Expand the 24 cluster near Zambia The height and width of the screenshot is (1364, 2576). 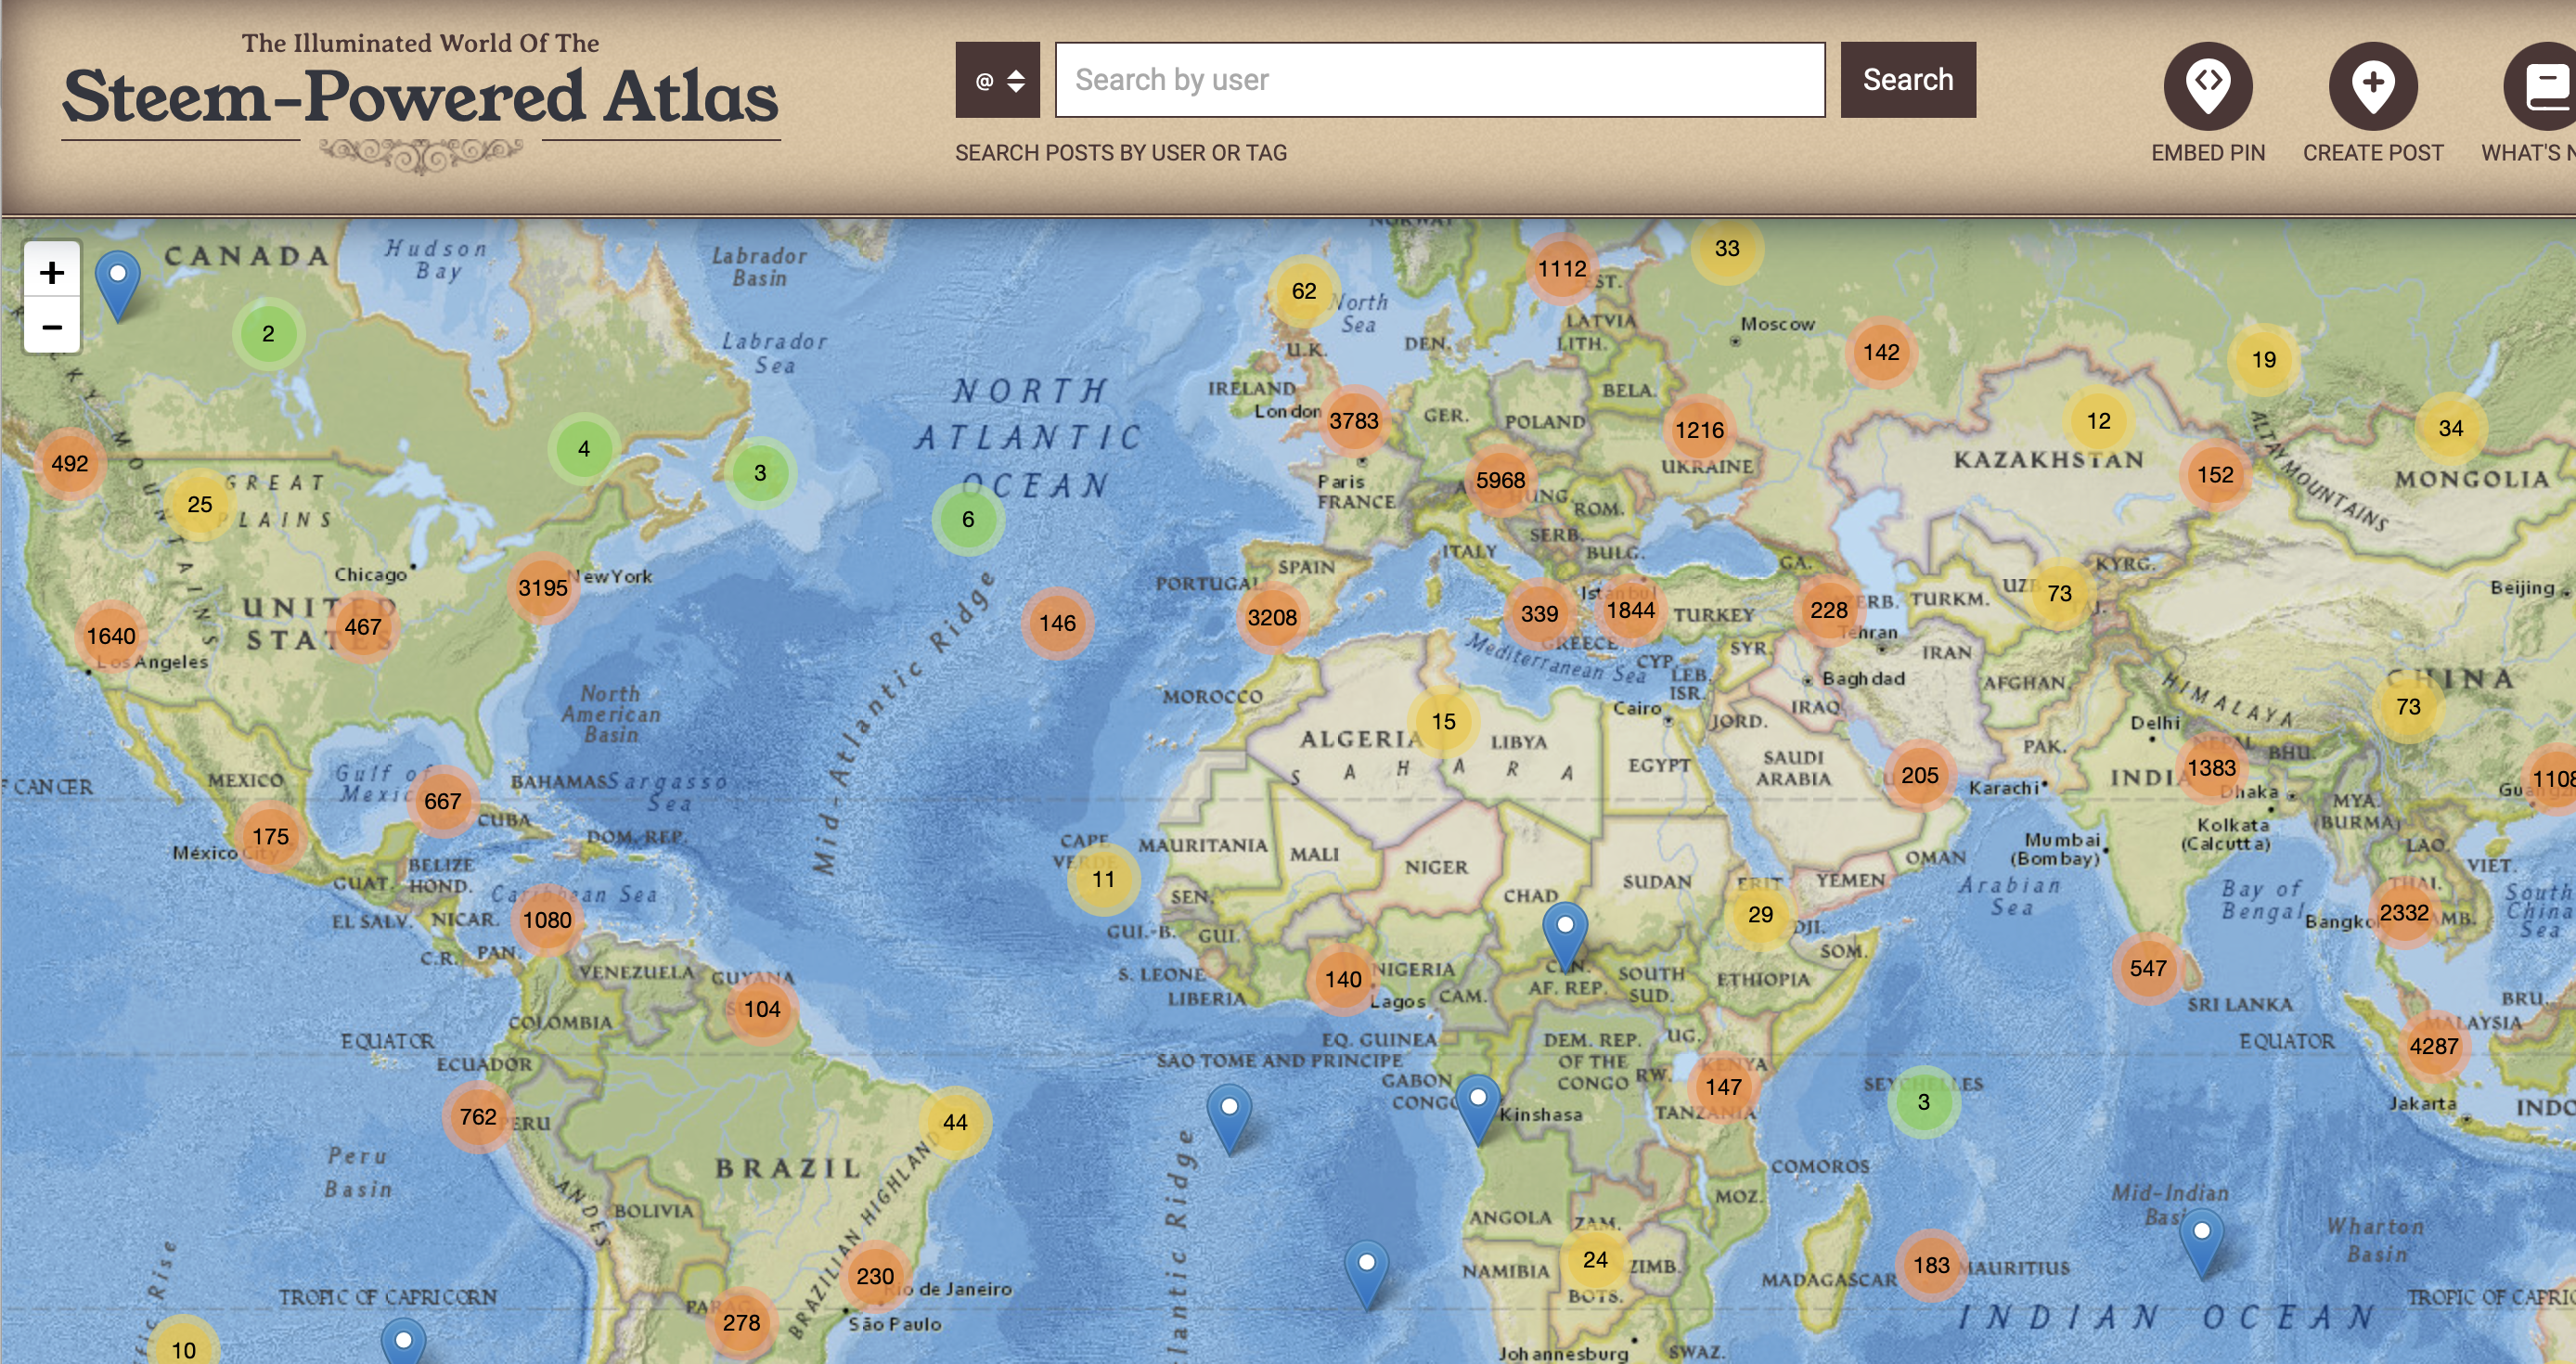1596,1260
